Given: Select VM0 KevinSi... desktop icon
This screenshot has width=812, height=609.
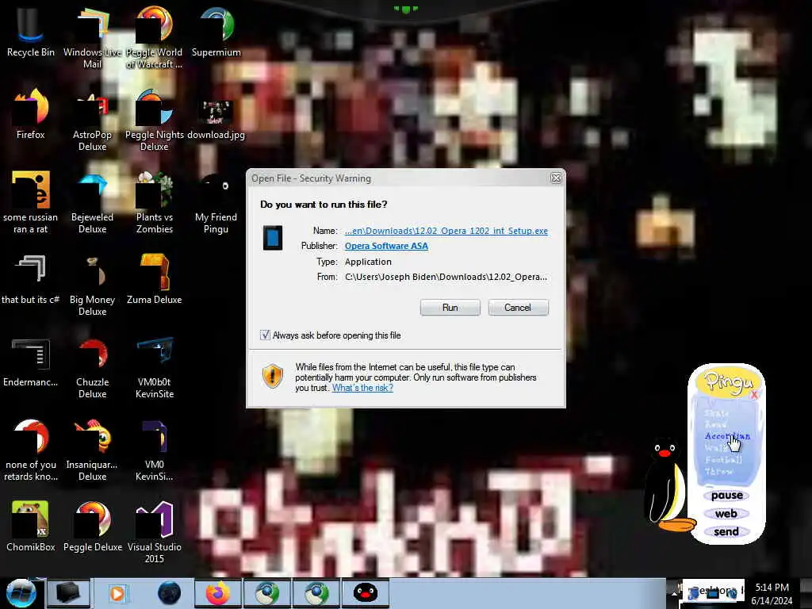Looking at the screenshot, I should pos(154,450).
